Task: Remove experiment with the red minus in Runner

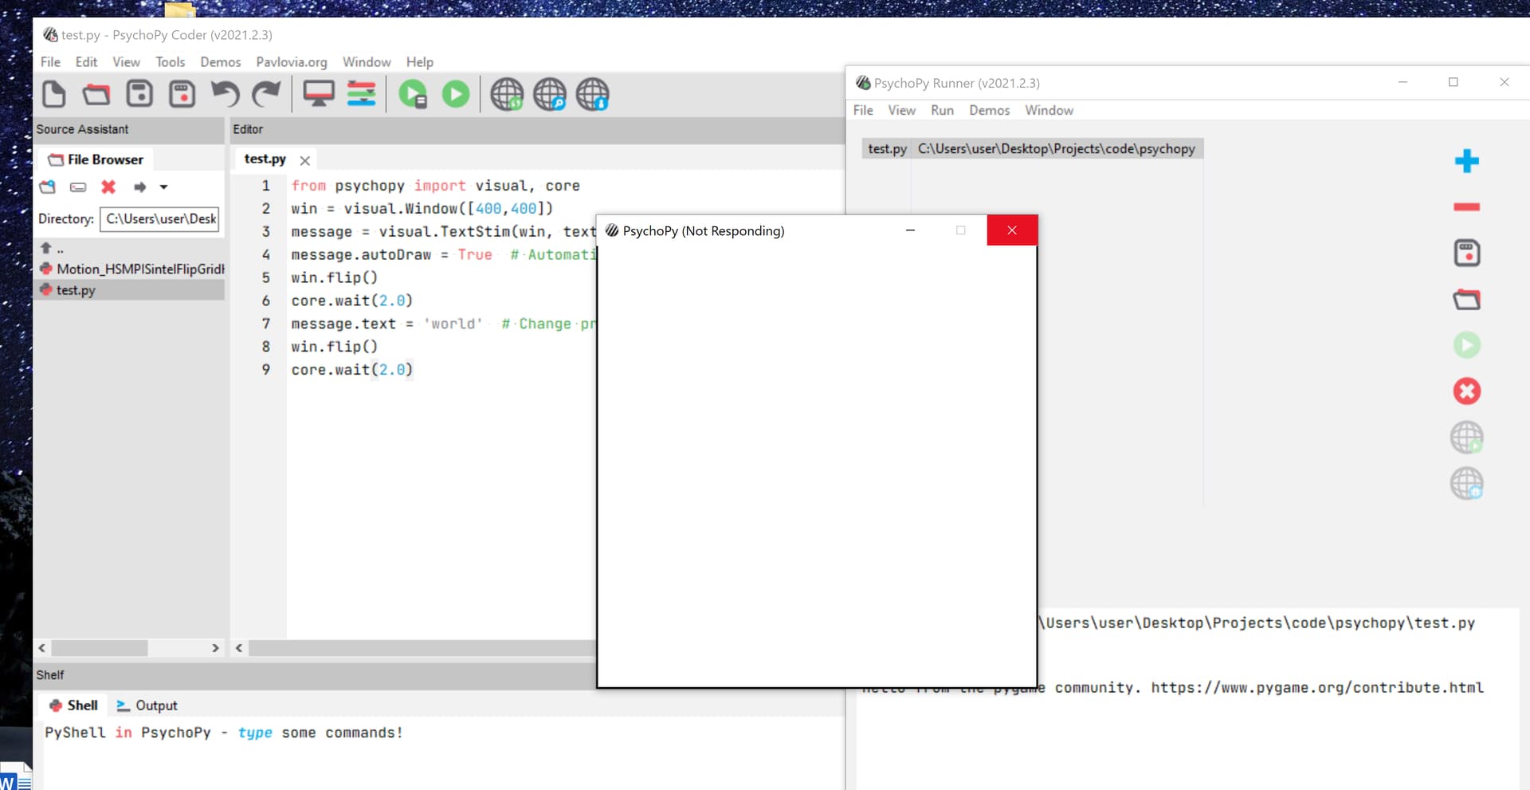Action: point(1466,207)
